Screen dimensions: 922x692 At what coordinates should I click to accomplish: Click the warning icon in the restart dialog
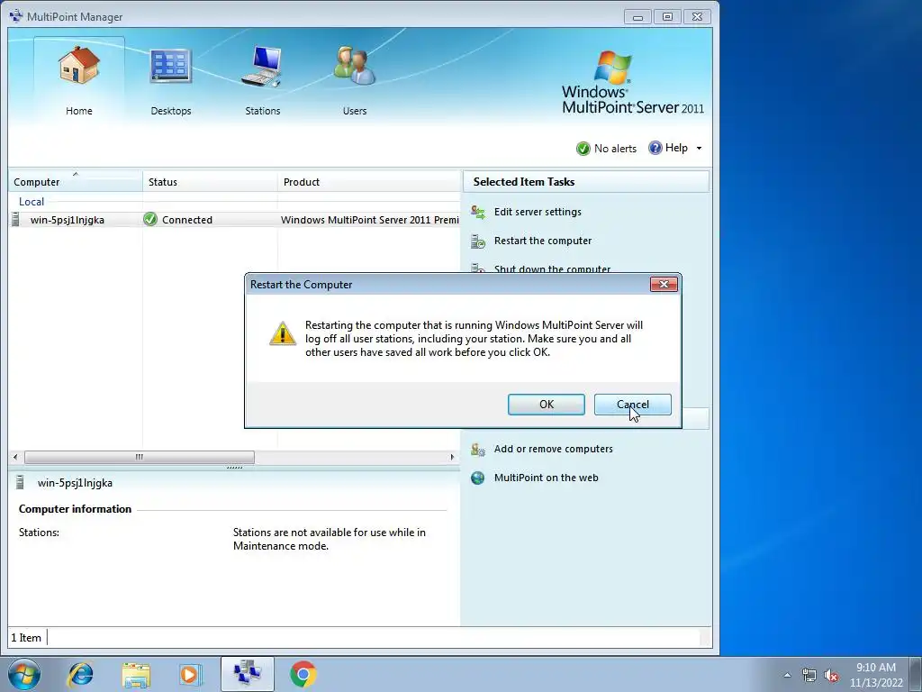(283, 333)
